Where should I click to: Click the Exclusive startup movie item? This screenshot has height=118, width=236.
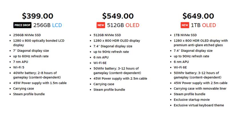191,100
